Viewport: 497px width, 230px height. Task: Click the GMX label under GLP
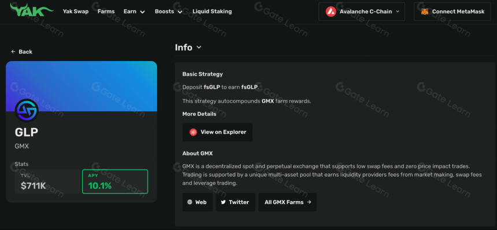pyautogui.click(x=22, y=146)
